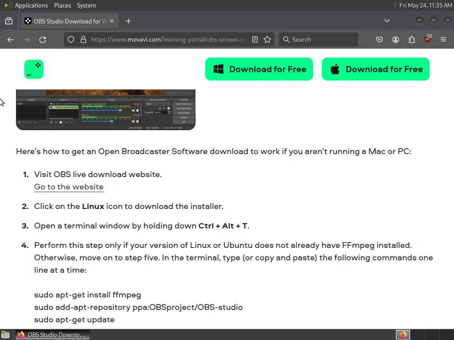Click the show desktop icon in the taskbar
Screen dimensions: 454x340
pyautogui.click(x=5, y=335)
